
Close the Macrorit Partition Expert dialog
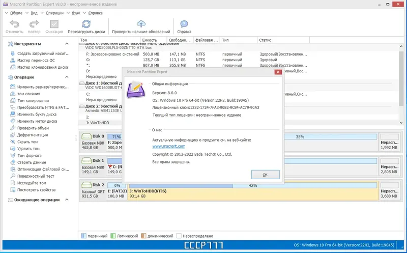278,72
